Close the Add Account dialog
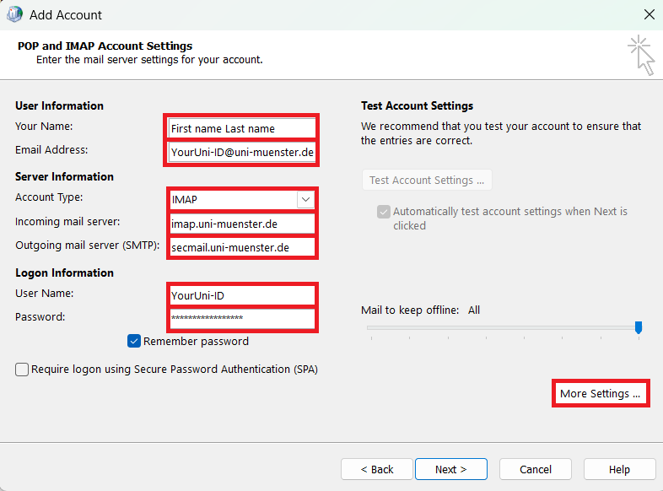Screen dimensions: 663x491 (649, 14)
